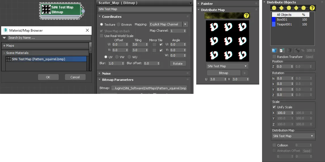This screenshot has height=162, width=325.
Task: Click the Painter rollout grip handle
Action: pyautogui.click(x=256, y=3)
